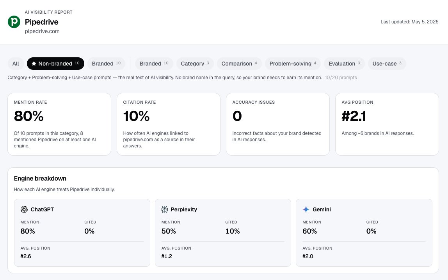The height and width of the screenshot is (280, 448).
Task: Click the Perplexity logo icon
Action: [165, 209]
